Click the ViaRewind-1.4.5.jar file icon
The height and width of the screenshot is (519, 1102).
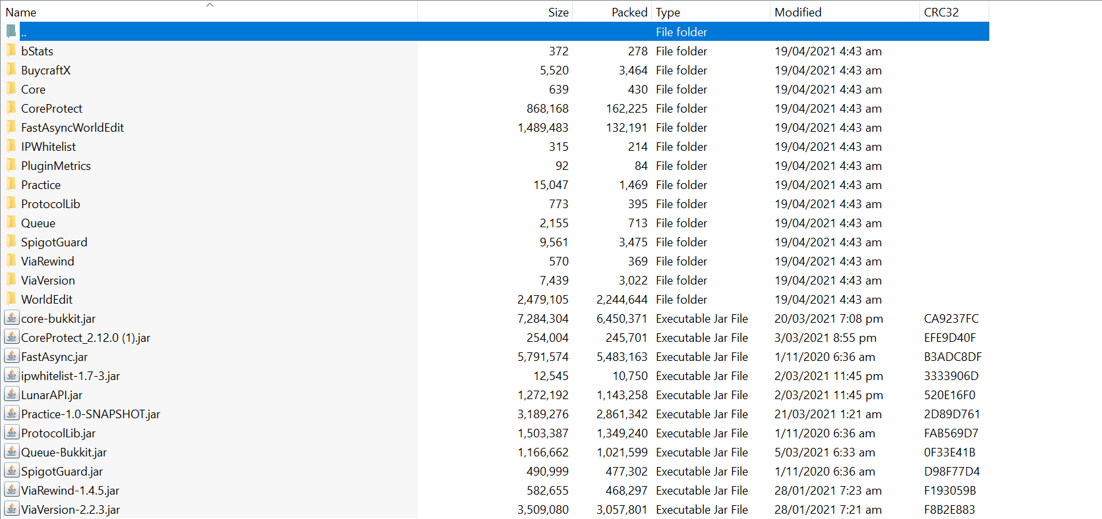(11, 490)
